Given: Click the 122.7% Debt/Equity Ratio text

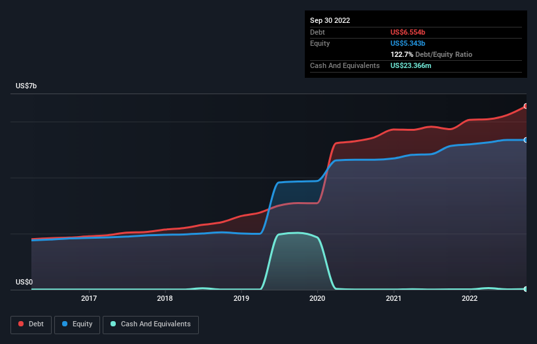Looking at the screenshot, I should [x=431, y=54].
